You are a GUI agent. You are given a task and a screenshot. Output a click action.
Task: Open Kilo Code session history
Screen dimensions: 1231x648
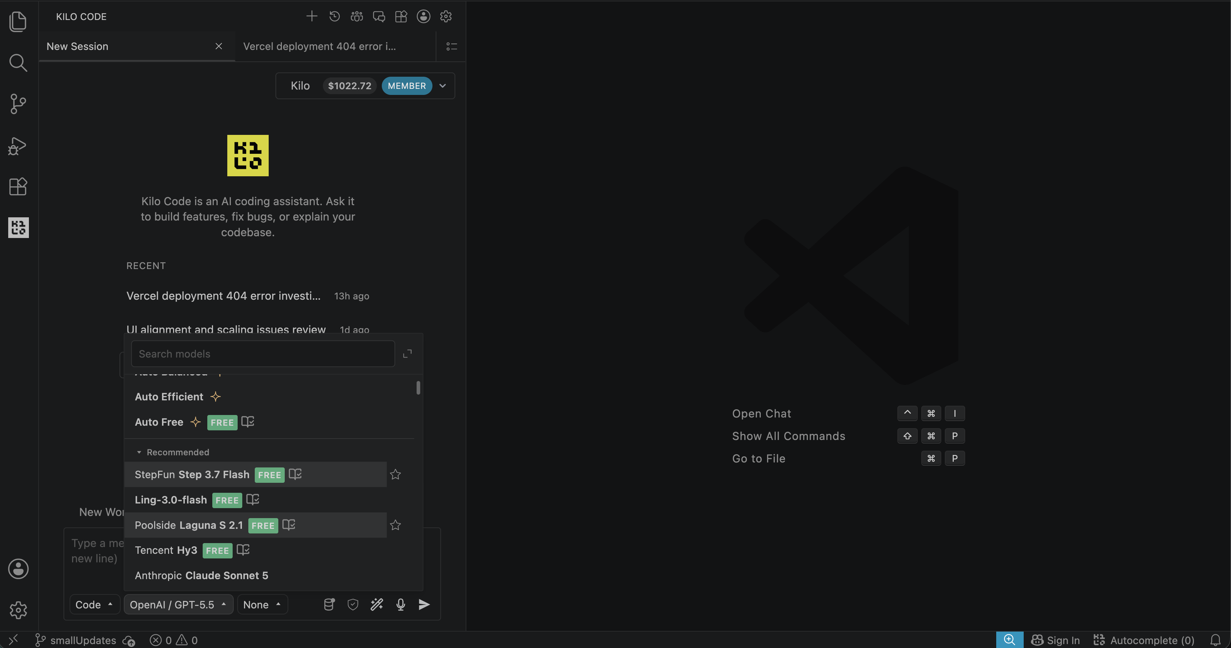[335, 16]
